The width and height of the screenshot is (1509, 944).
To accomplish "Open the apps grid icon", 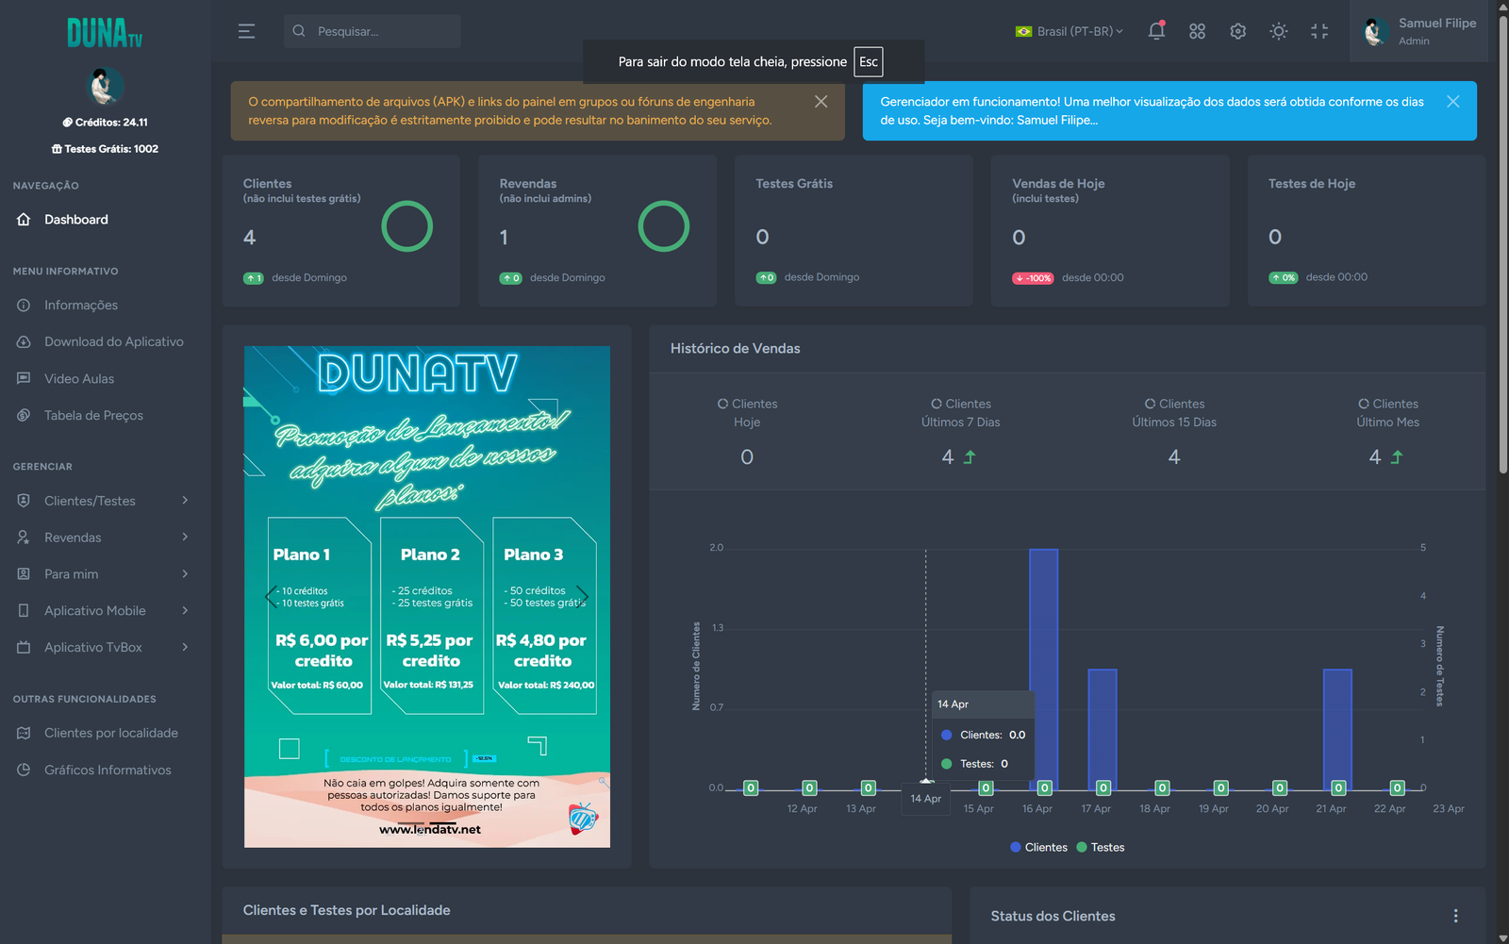I will point(1197,31).
